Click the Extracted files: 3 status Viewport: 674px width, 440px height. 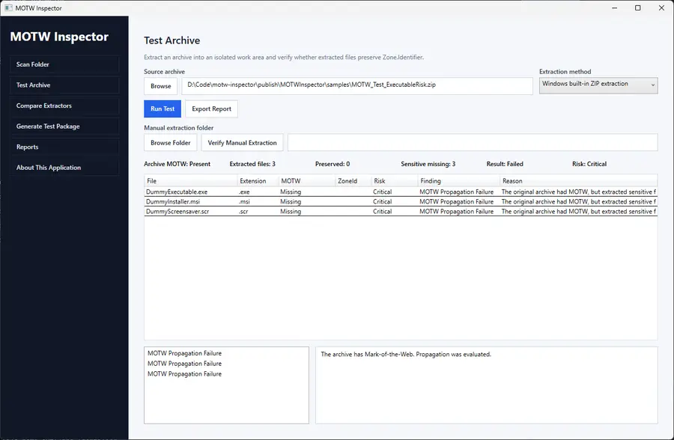[252, 164]
